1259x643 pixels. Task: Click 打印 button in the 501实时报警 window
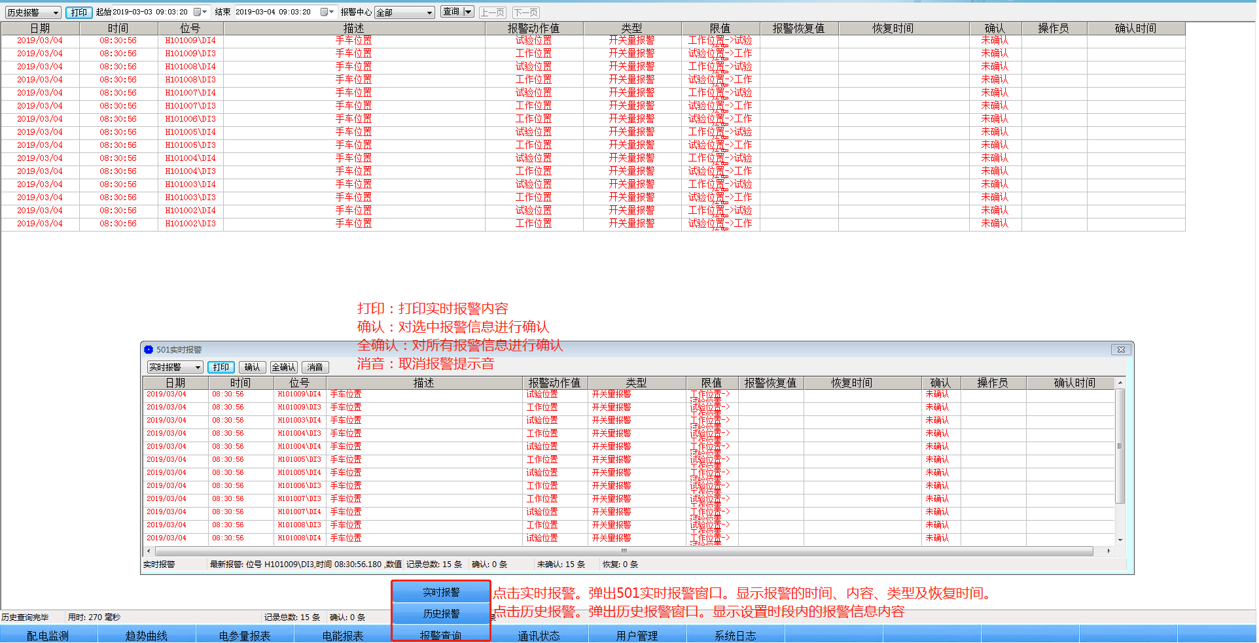coord(221,368)
